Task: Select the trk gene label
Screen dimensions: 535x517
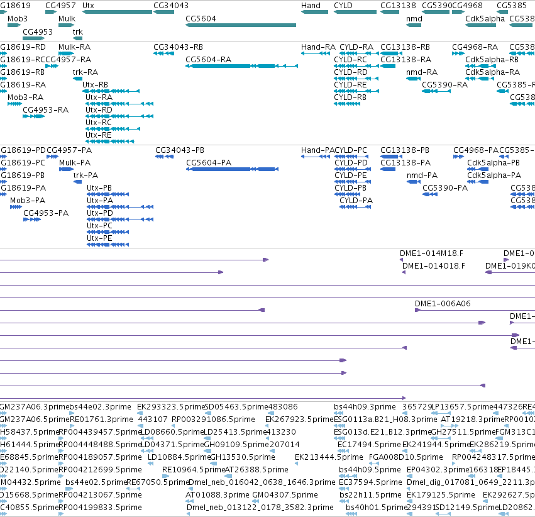Action: click(77, 31)
